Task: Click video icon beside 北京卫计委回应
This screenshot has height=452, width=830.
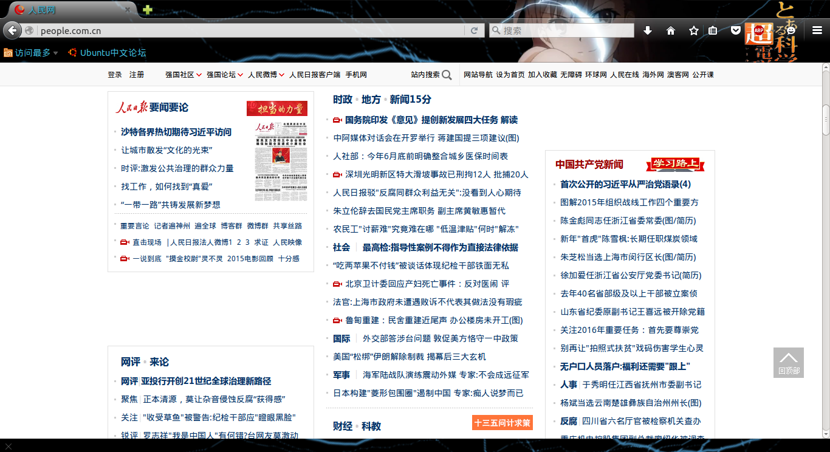Action: [x=337, y=284]
